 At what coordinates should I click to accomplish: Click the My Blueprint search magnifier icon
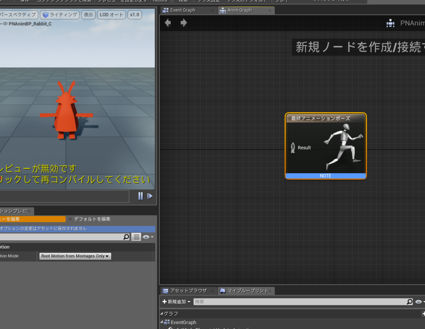pos(410,302)
